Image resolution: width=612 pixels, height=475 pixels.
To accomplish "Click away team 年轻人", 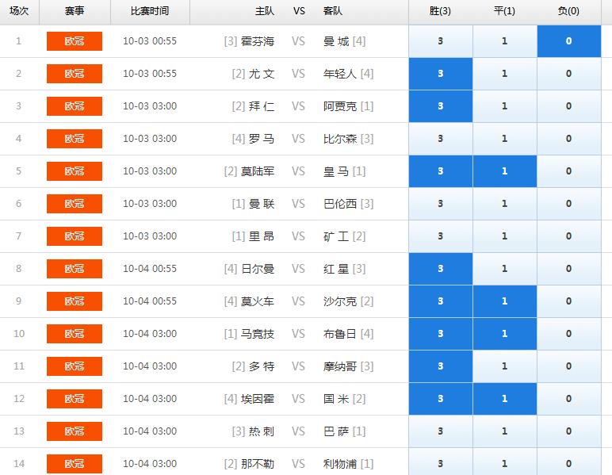I will (x=340, y=74).
